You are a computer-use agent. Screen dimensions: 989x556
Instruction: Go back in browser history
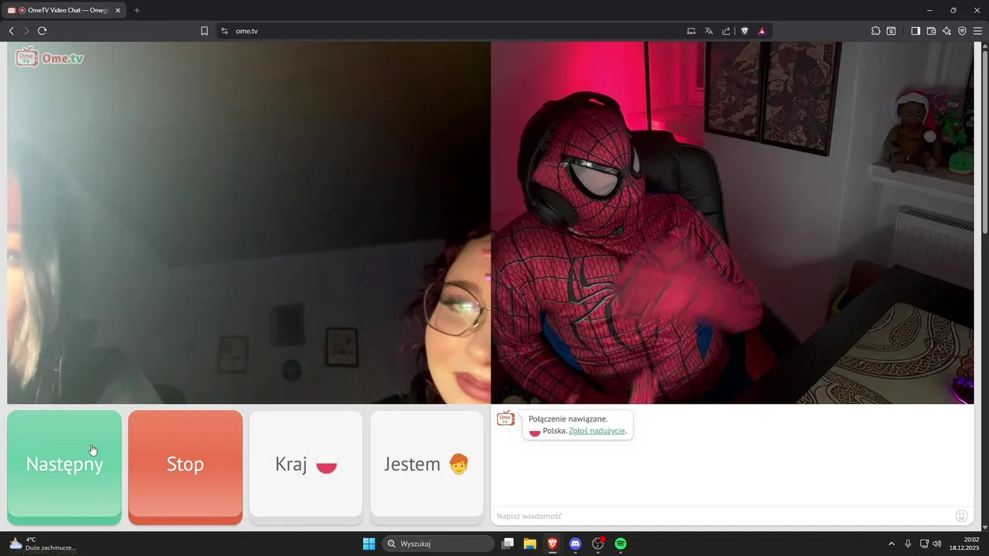click(x=11, y=31)
